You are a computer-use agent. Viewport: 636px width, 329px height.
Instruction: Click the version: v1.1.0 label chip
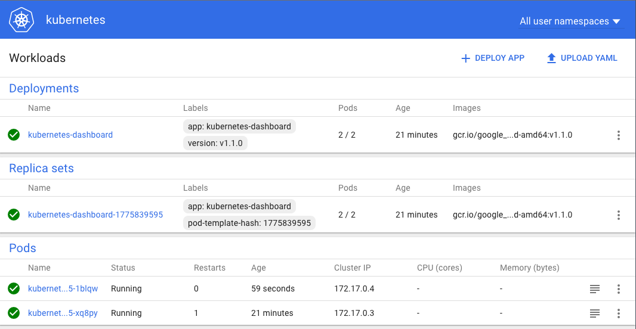[x=215, y=143]
